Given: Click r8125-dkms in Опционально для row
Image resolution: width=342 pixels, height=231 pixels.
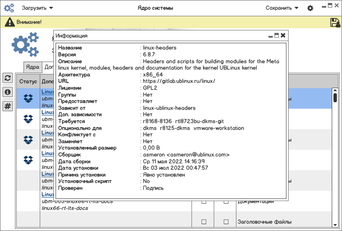Looking at the screenshot, I should click(x=175, y=128).
